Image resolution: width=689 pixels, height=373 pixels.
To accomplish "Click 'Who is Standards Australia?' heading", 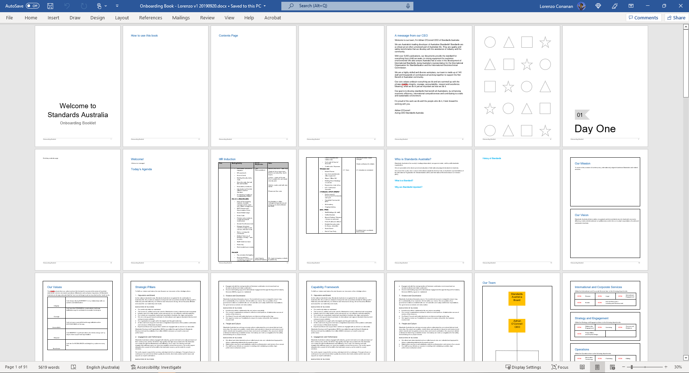I will pyautogui.click(x=413, y=159).
